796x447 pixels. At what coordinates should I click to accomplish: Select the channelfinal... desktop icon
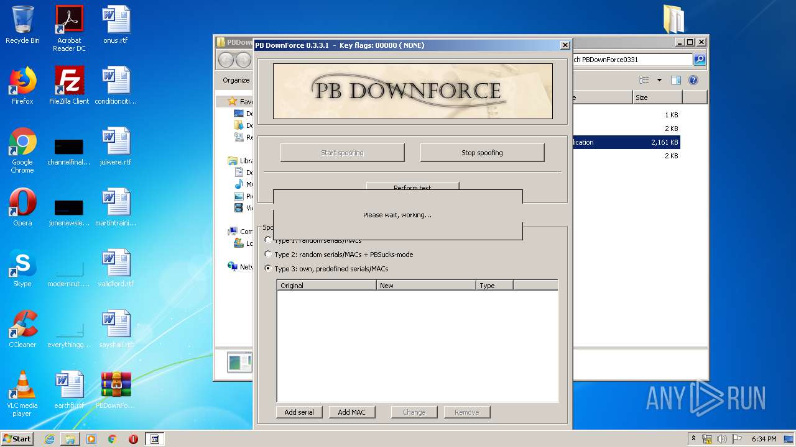click(69, 151)
